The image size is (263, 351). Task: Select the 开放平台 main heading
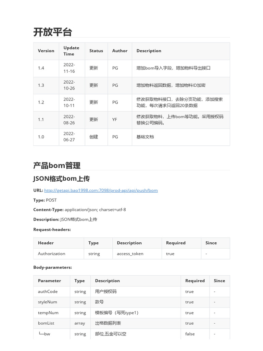point(52,32)
